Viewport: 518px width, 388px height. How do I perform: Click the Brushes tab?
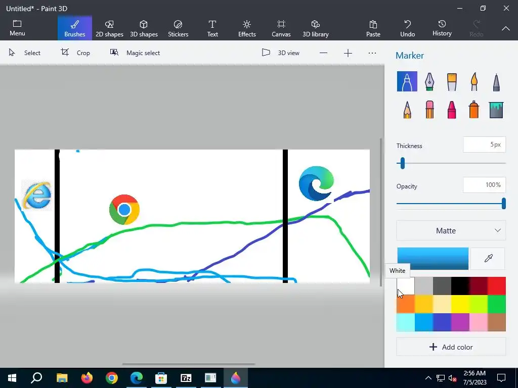tap(75, 28)
